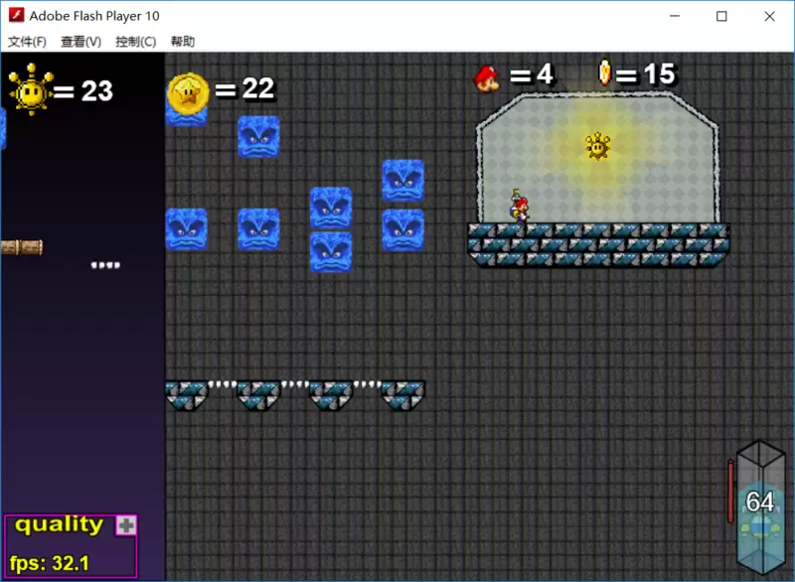Click the wooden log on the dark left panel

[22, 247]
